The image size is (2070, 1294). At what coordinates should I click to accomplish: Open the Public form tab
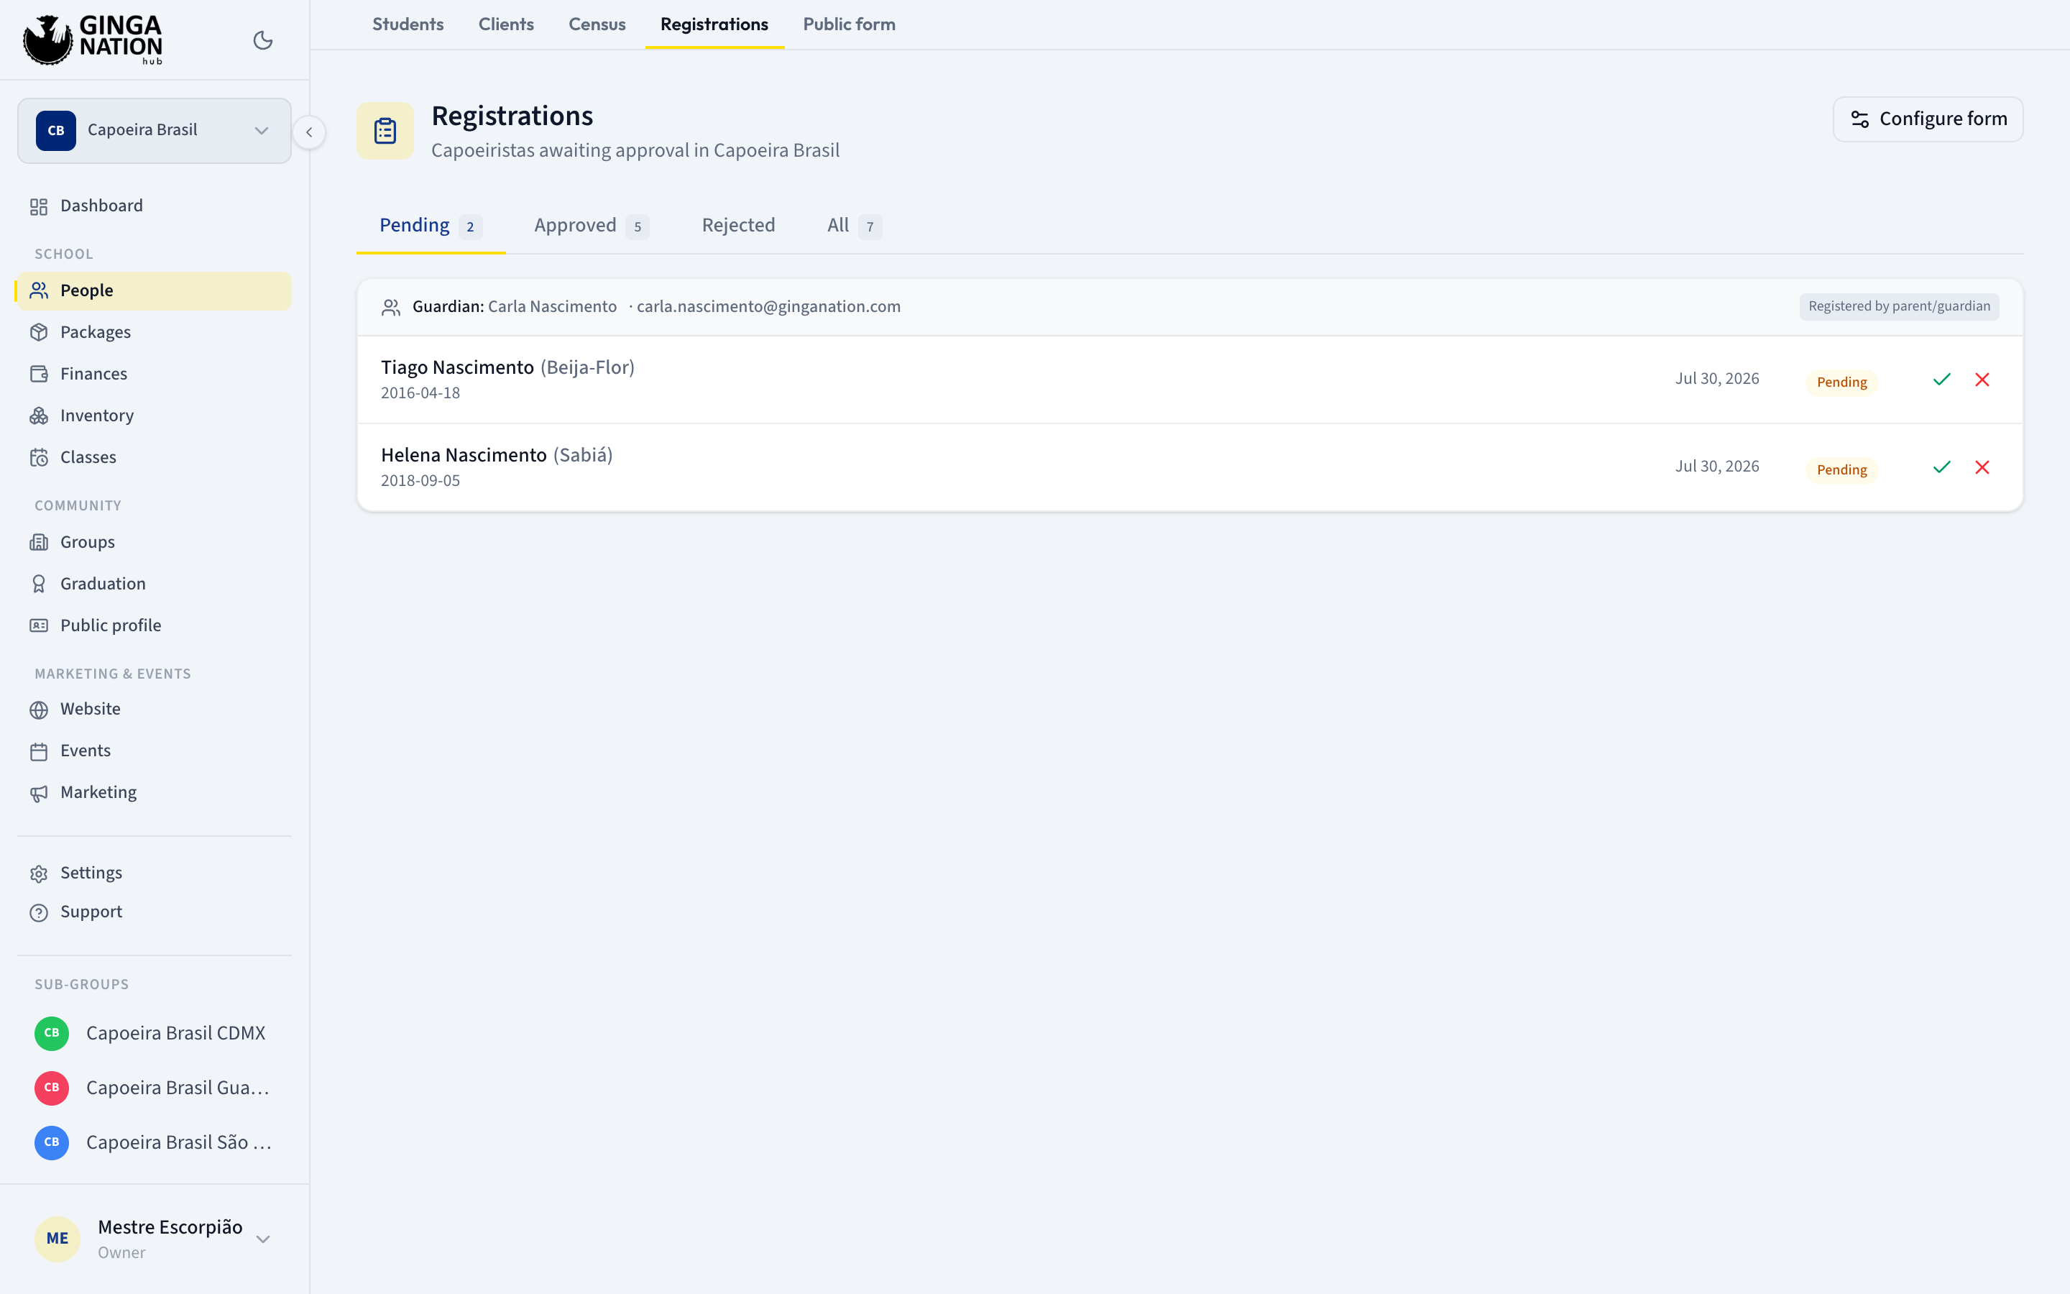[x=849, y=25]
